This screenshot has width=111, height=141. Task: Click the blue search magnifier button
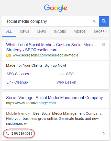click(x=104, y=21)
